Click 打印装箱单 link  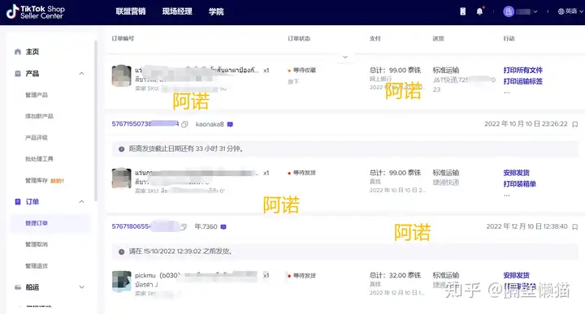pos(519,184)
